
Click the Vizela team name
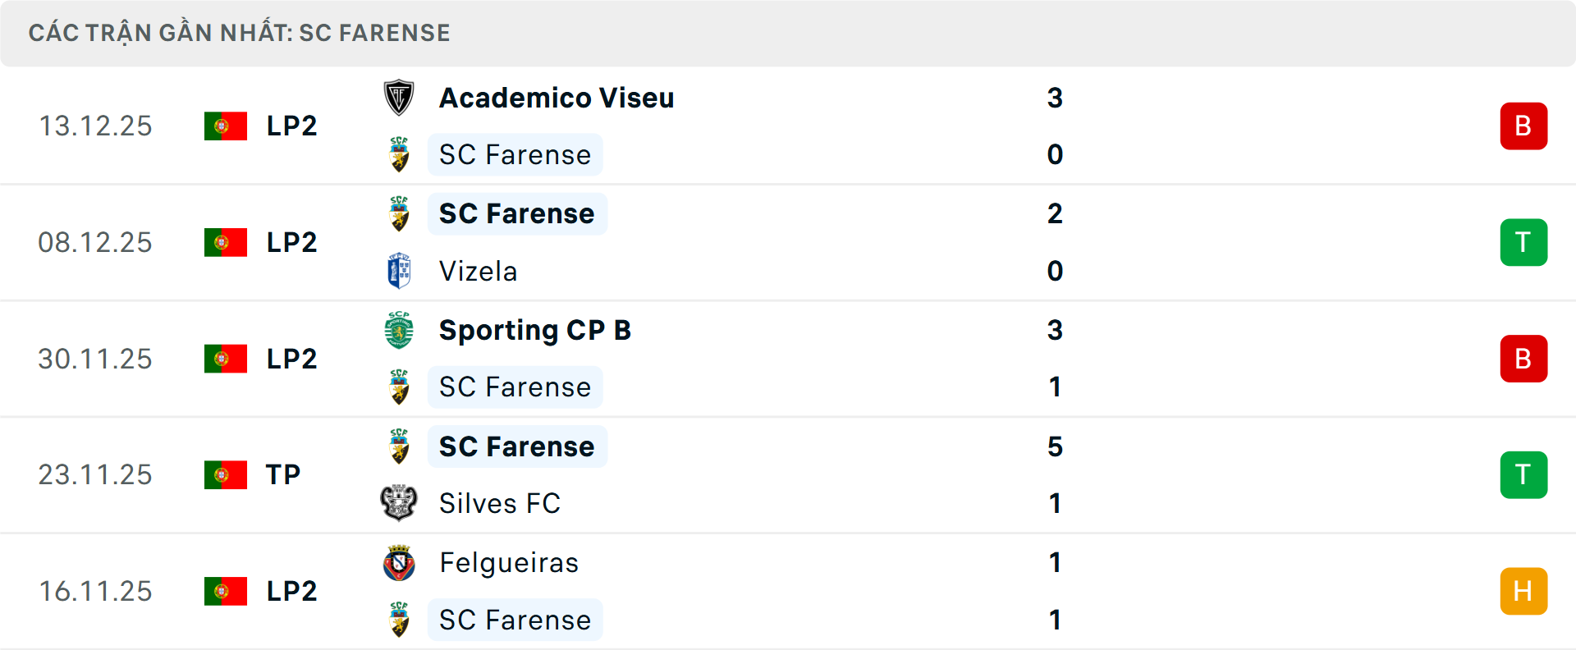(479, 271)
